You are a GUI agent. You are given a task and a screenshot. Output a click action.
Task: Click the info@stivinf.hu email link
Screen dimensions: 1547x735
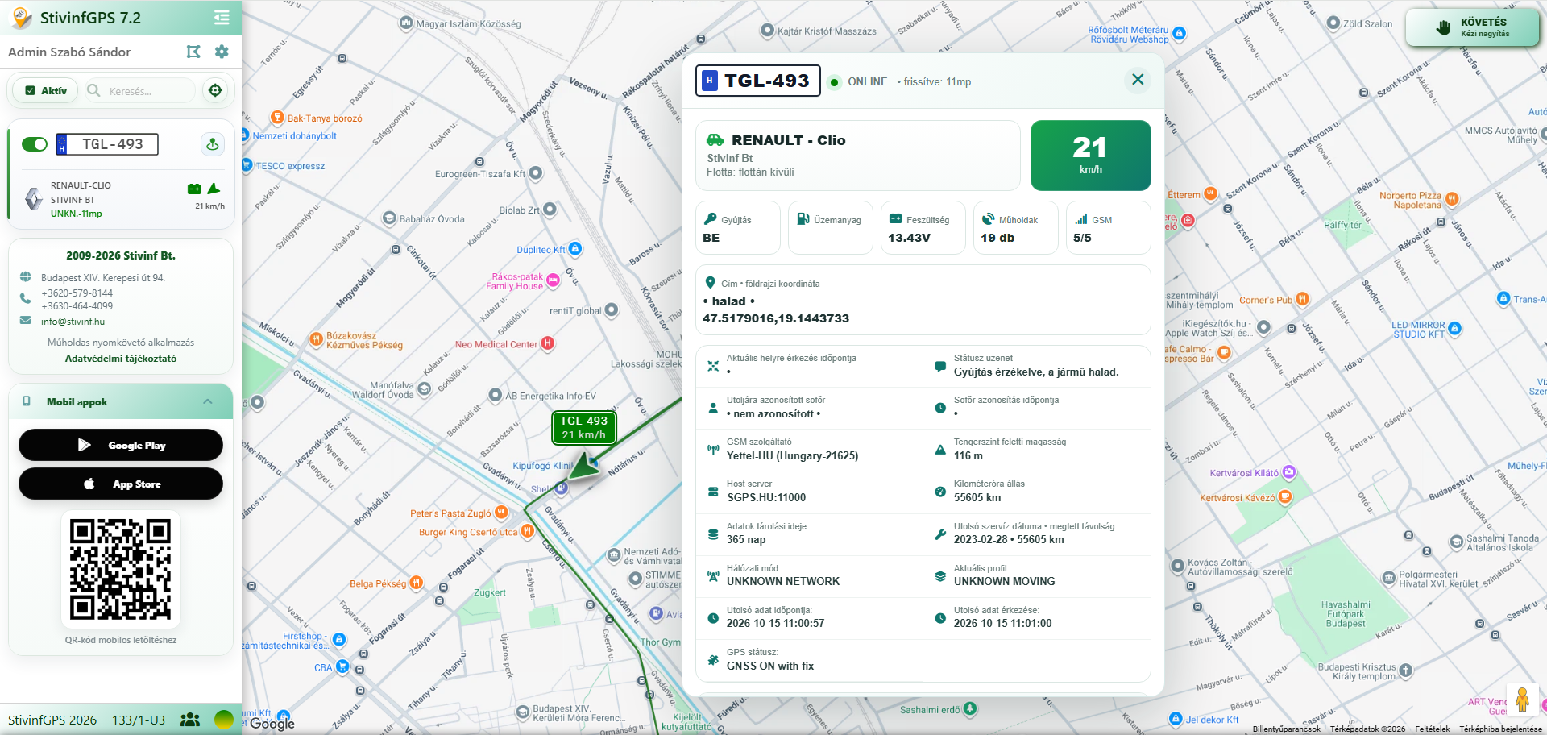tap(73, 322)
